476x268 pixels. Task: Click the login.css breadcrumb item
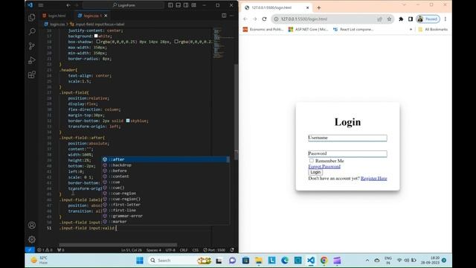pos(55,24)
